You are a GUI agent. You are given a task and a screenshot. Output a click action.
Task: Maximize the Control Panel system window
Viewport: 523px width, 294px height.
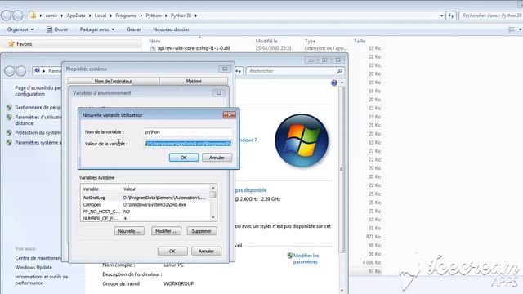pyautogui.click(x=324, y=60)
